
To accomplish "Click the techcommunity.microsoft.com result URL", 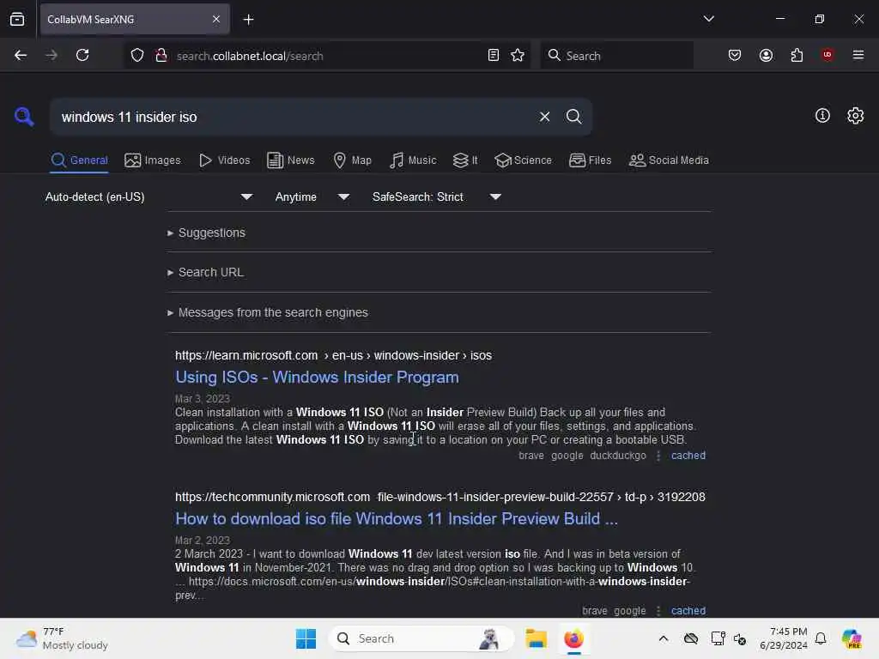I will tap(440, 497).
